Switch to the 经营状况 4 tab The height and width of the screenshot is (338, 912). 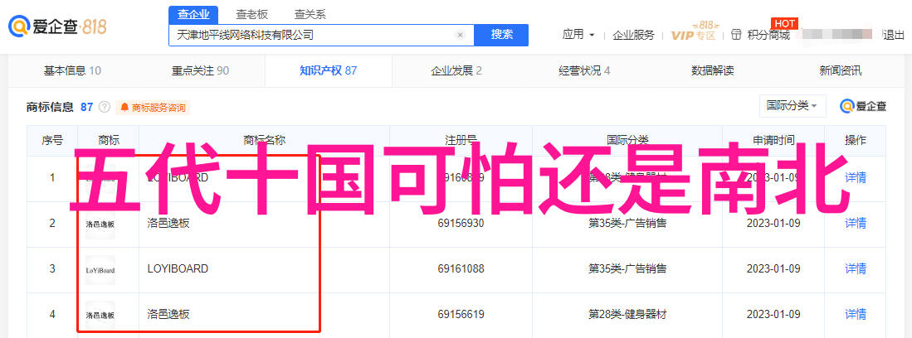pos(584,71)
